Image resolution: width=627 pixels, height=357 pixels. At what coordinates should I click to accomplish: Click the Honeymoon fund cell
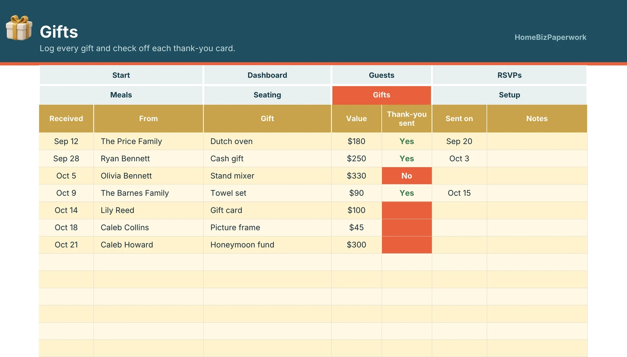(x=268, y=245)
